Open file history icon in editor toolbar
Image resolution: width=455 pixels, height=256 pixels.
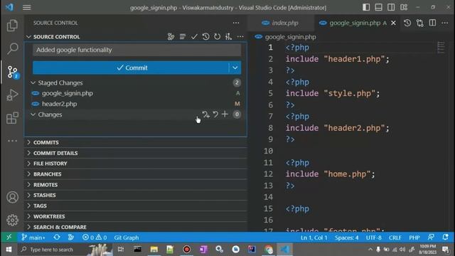pos(407,23)
